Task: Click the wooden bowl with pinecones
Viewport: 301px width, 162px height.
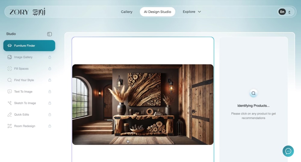Action: [137, 129]
